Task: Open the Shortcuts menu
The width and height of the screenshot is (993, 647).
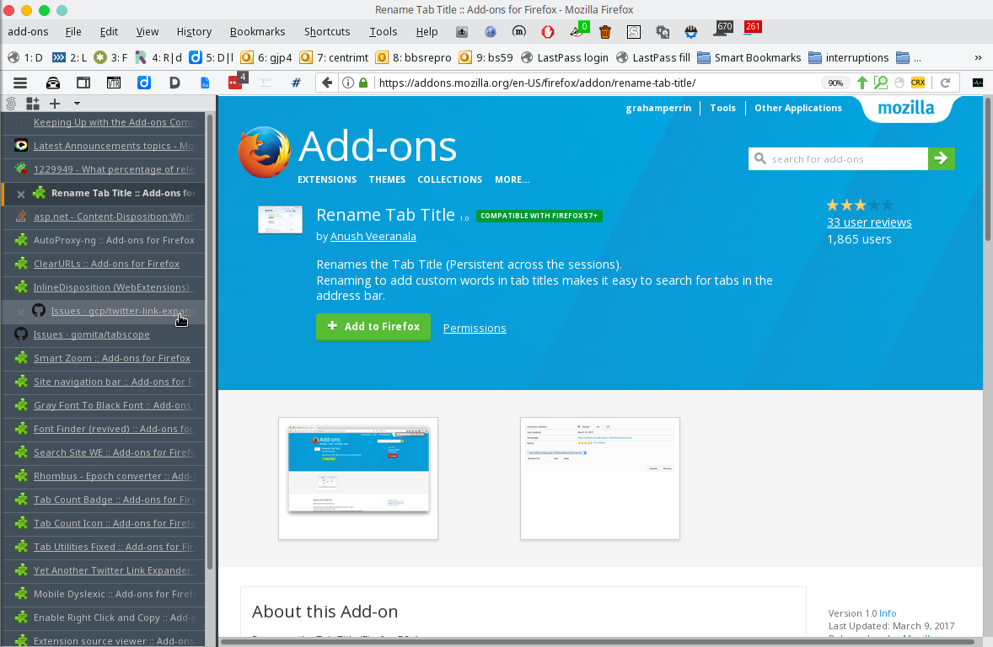Action: 327,32
